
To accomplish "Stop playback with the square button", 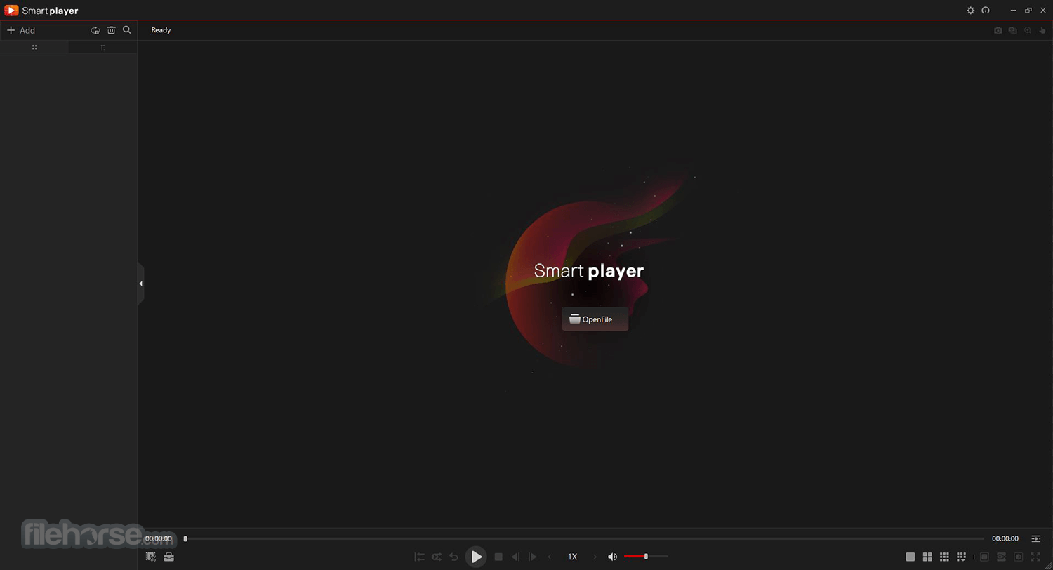I will (x=498, y=557).
